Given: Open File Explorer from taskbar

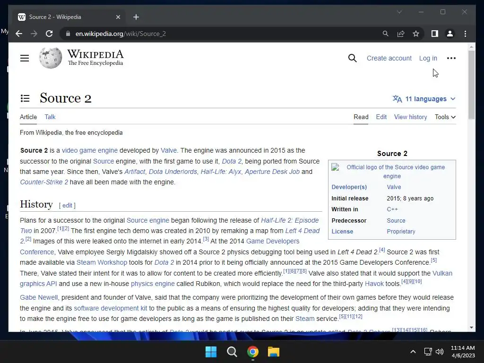Looking at the screenshot, I should click(x=274, y=352).
